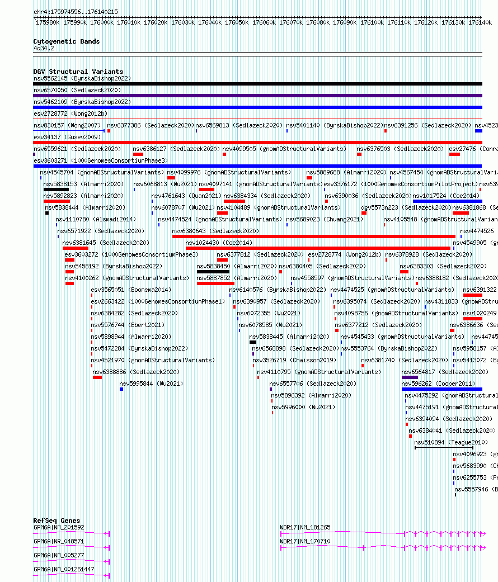Open nsv5892823 (Almarri2020) label
The image size is (498, 582).
pyautogui.click(x=83, y=196)
